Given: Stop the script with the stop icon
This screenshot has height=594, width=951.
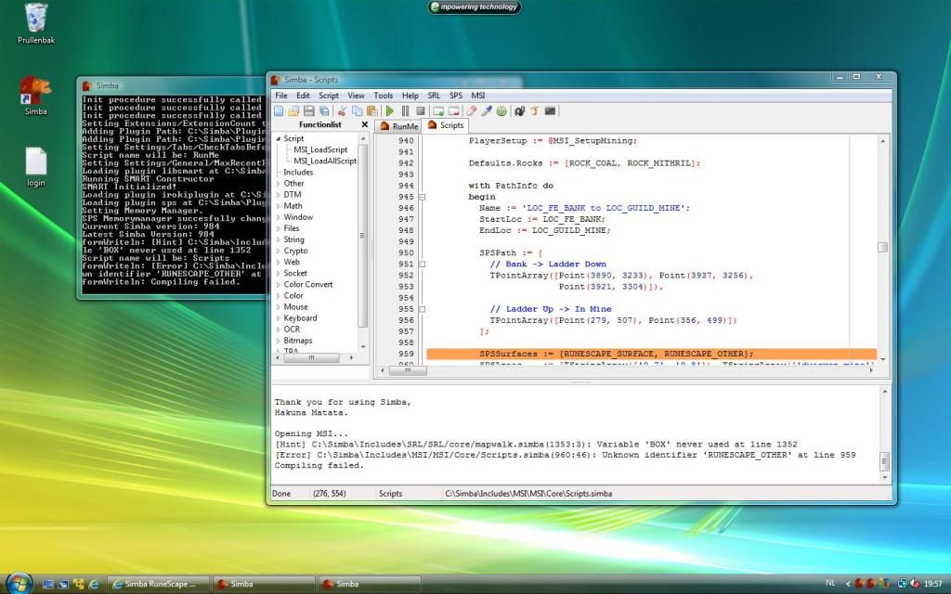Looking at the screenshot, I should point(420,111).
